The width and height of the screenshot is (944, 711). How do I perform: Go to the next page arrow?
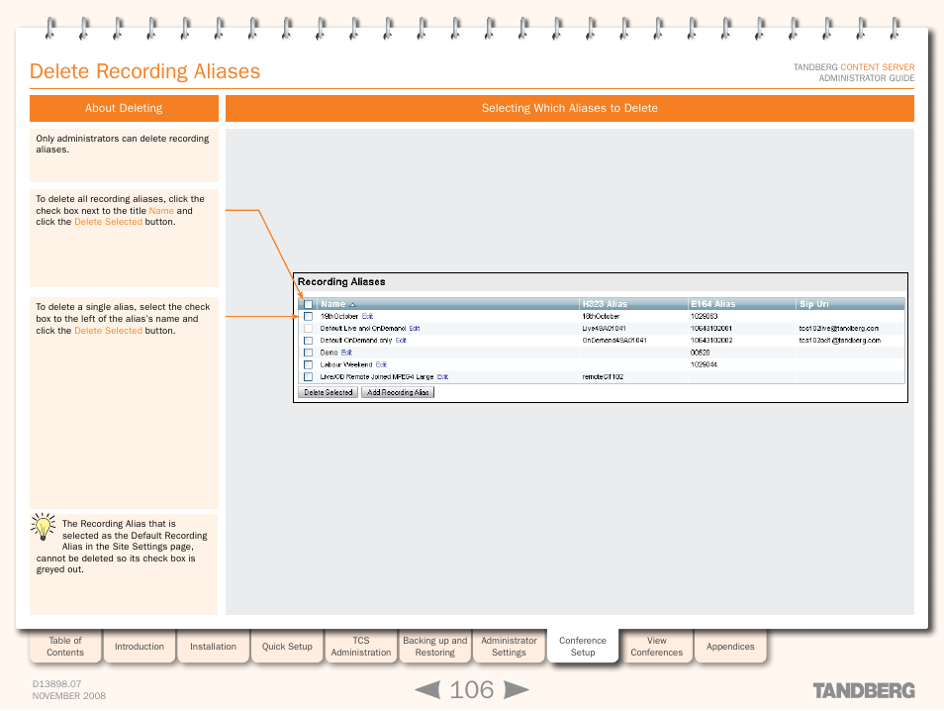[516, 690]
